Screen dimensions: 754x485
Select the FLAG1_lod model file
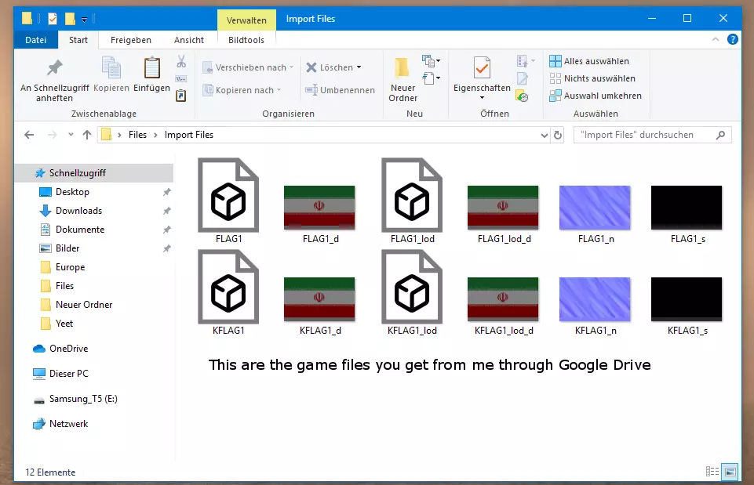coord(412,201)
